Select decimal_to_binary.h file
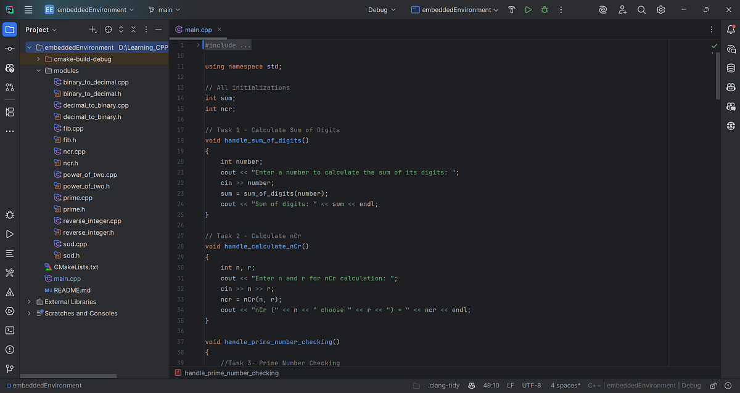 [x=92, y=117]
